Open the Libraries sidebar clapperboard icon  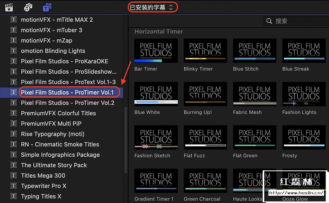click(x=9, y=7)
